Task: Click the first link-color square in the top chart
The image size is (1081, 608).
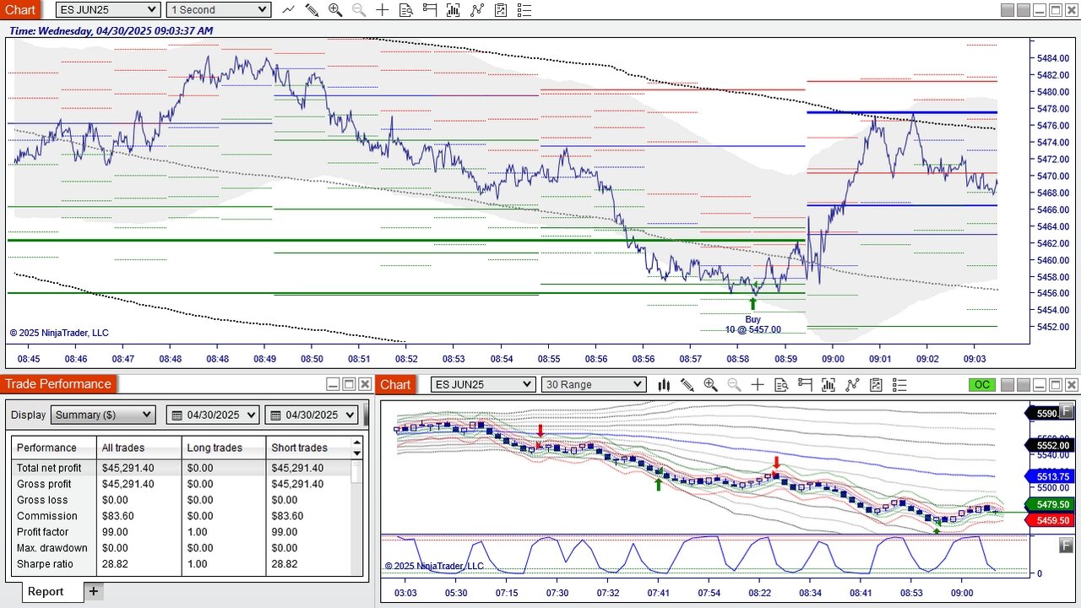Action: pos(1007,10)
